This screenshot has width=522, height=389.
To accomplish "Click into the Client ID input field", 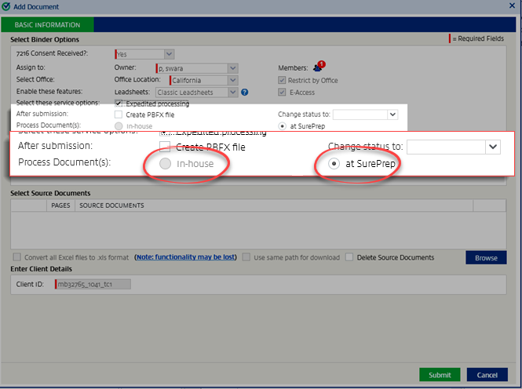I will 93,284.
